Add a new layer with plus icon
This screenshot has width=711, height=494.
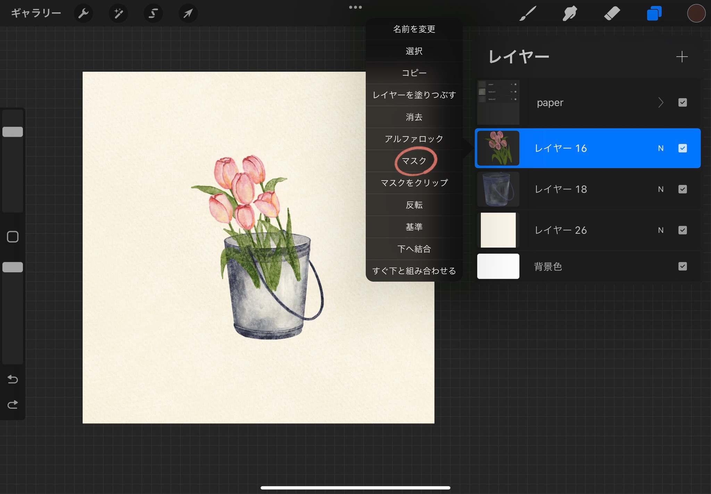click(x=682, y=57)
